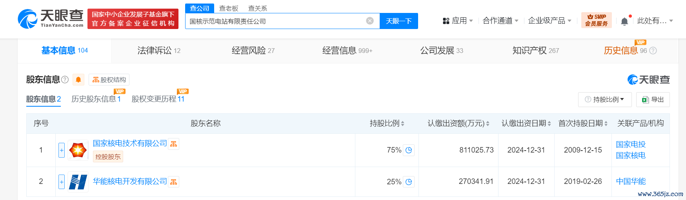The height and width of the screenshot is (200, 686).
Task: Click the company search input field
Action: [x=277, y=21]
